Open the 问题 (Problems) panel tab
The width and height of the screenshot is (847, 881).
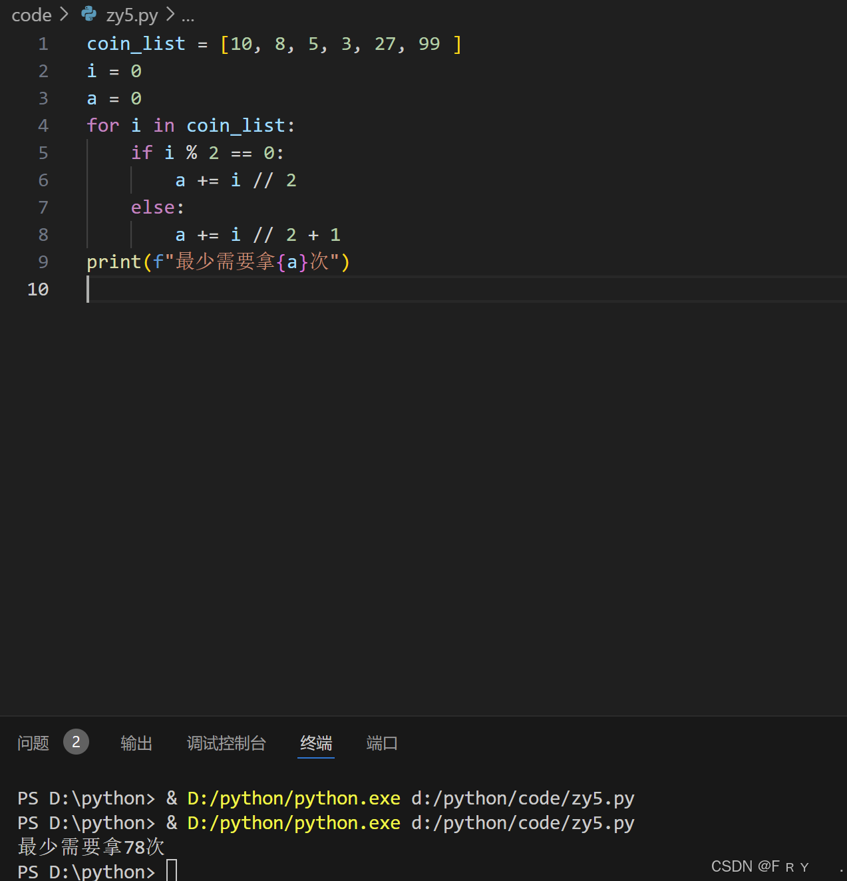[x=33, y=743]
